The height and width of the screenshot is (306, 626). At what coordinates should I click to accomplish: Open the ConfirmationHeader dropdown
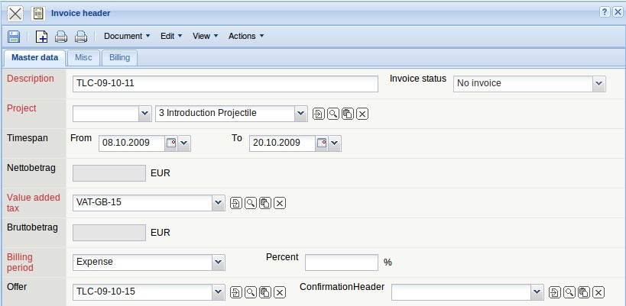(x=537, y=292)
